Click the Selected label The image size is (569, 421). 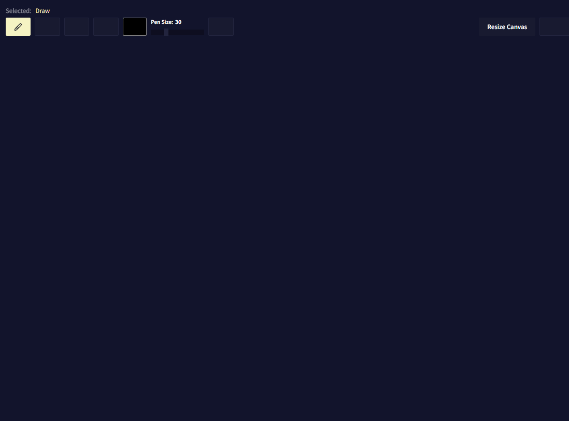pos(19,10)
